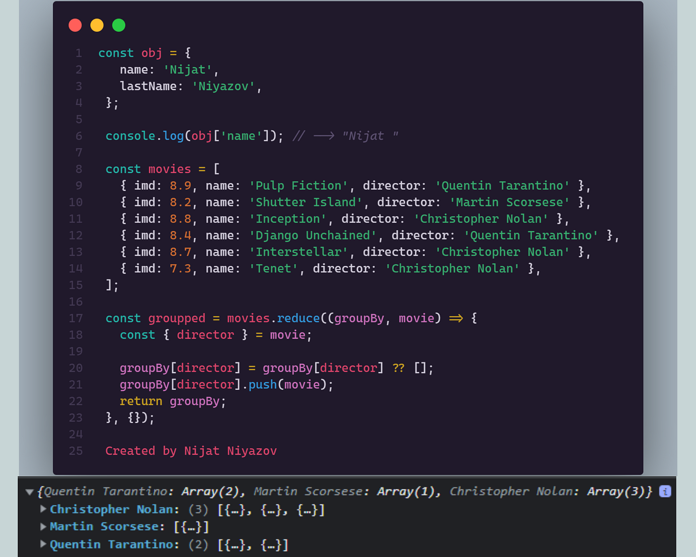Viewport: 696px width, 557px height.
Task: Click the second object braces beside Quentin Tarantino
Action: coord(273,544)
